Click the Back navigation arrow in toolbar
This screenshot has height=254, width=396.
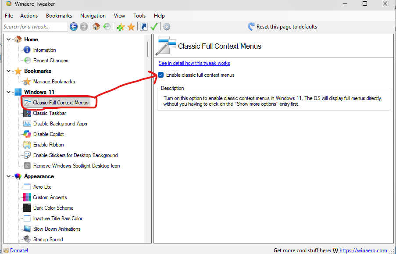pyautogui.click(x=74, y=26)
